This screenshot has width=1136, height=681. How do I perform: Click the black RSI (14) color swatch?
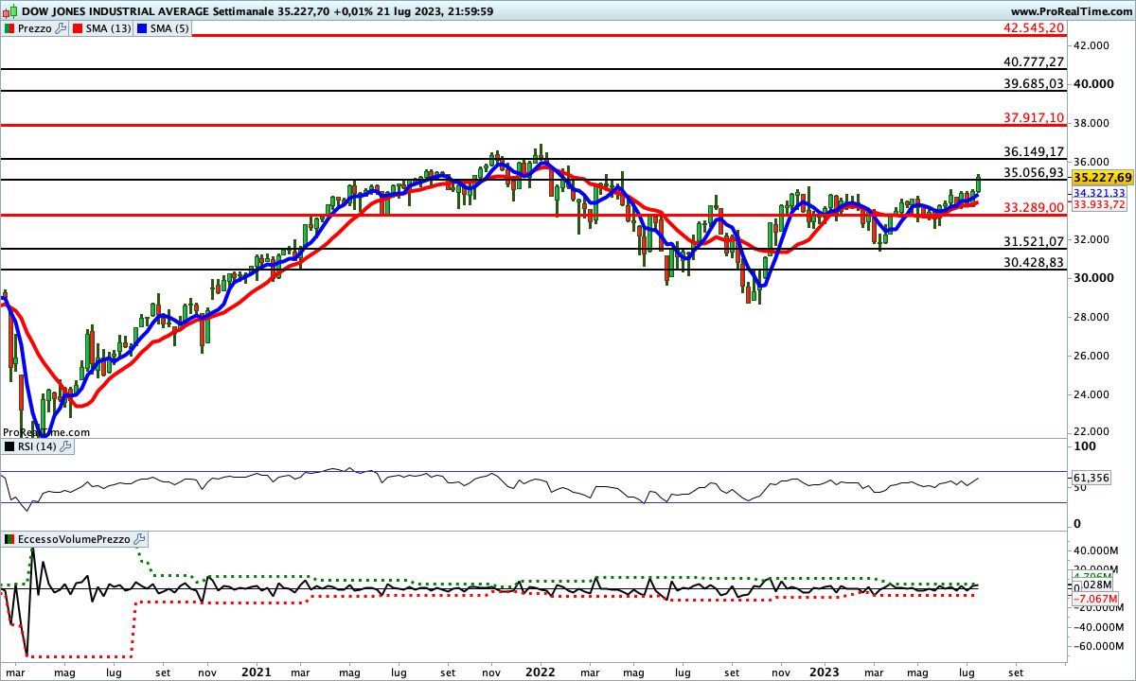click(9, 447)
